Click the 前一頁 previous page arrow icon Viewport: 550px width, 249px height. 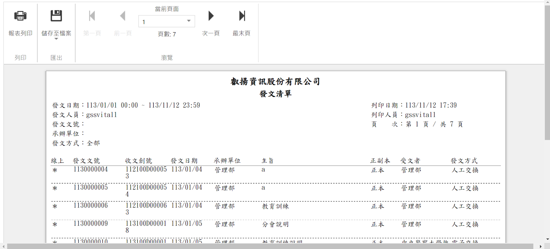[123, 16]
